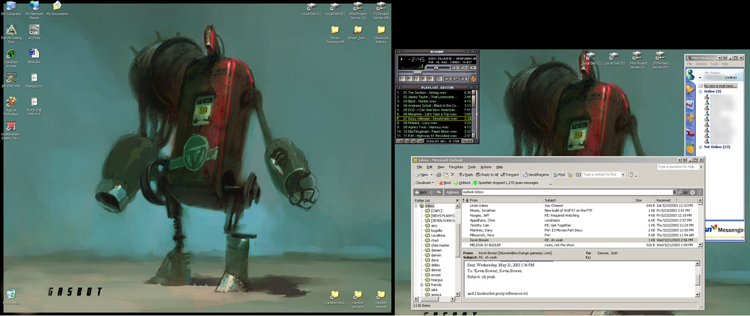Select track 01 The Section - Airbag.wav
Viewport: 750px width, 316px height.
[x=434, y=93]
